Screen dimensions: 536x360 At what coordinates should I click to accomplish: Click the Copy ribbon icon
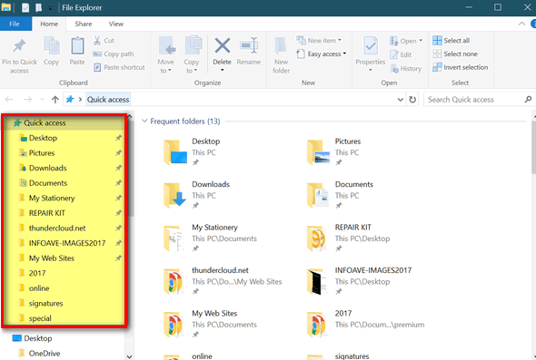tap(51, 46)
